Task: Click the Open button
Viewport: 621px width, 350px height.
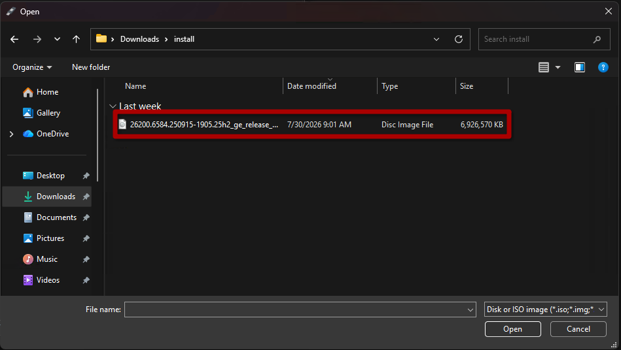Action: (x=513, y=329)
